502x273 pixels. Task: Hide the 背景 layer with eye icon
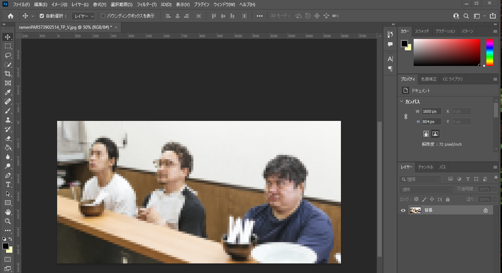pyautogui.click(x=403, y=210)
